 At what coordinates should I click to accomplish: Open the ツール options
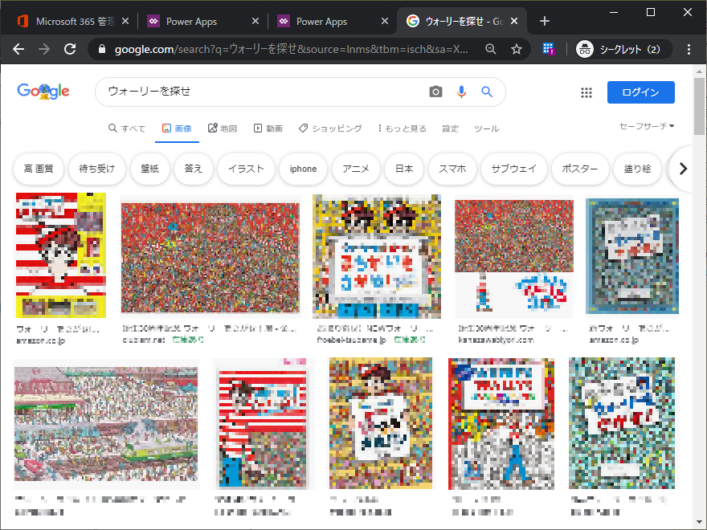point(487,128)
